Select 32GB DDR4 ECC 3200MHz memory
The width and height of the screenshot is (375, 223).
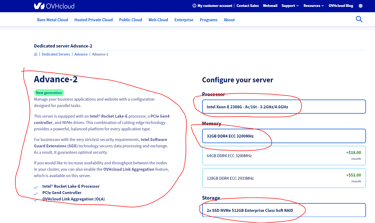pyautogui.click(x=284, y=136)
